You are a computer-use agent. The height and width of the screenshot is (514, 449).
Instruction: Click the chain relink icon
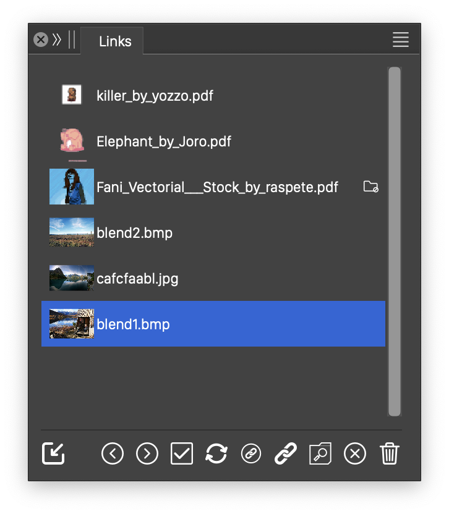[286, 454]
